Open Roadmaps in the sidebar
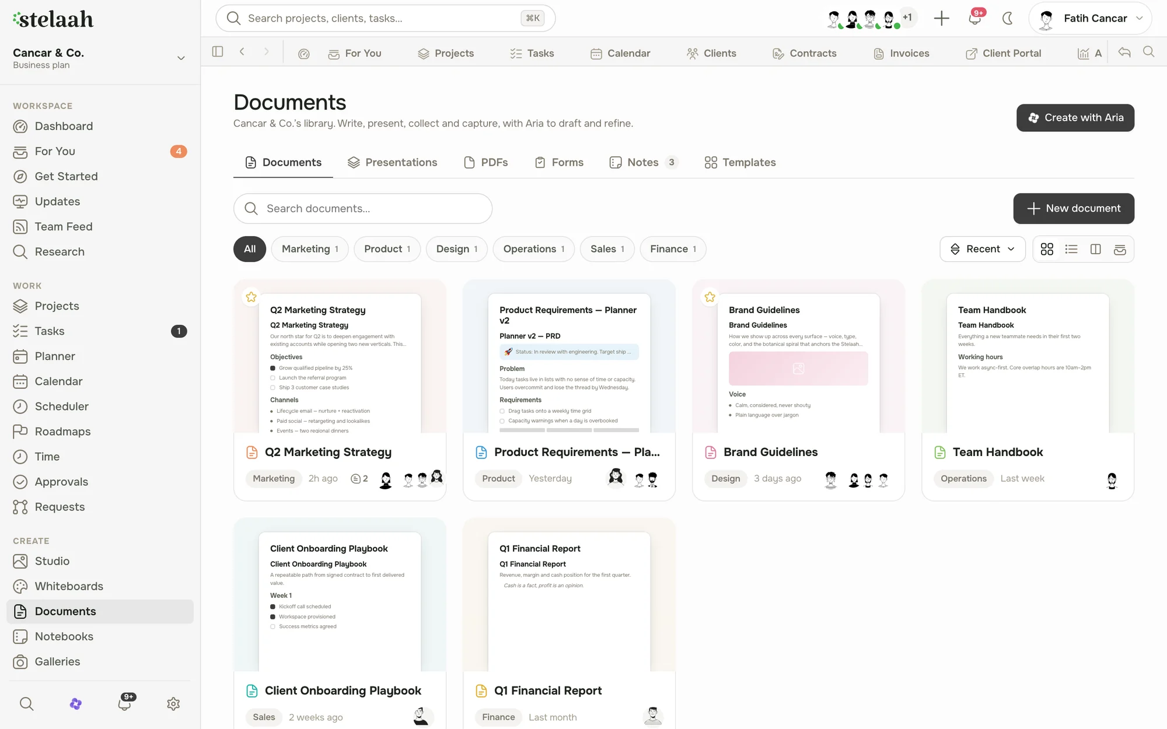1167x729 pixels. [100, 432]
